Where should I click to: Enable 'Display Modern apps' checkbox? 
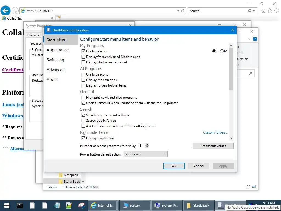83,80
